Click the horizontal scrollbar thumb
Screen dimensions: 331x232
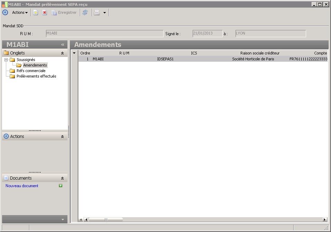tap(106, 220)
